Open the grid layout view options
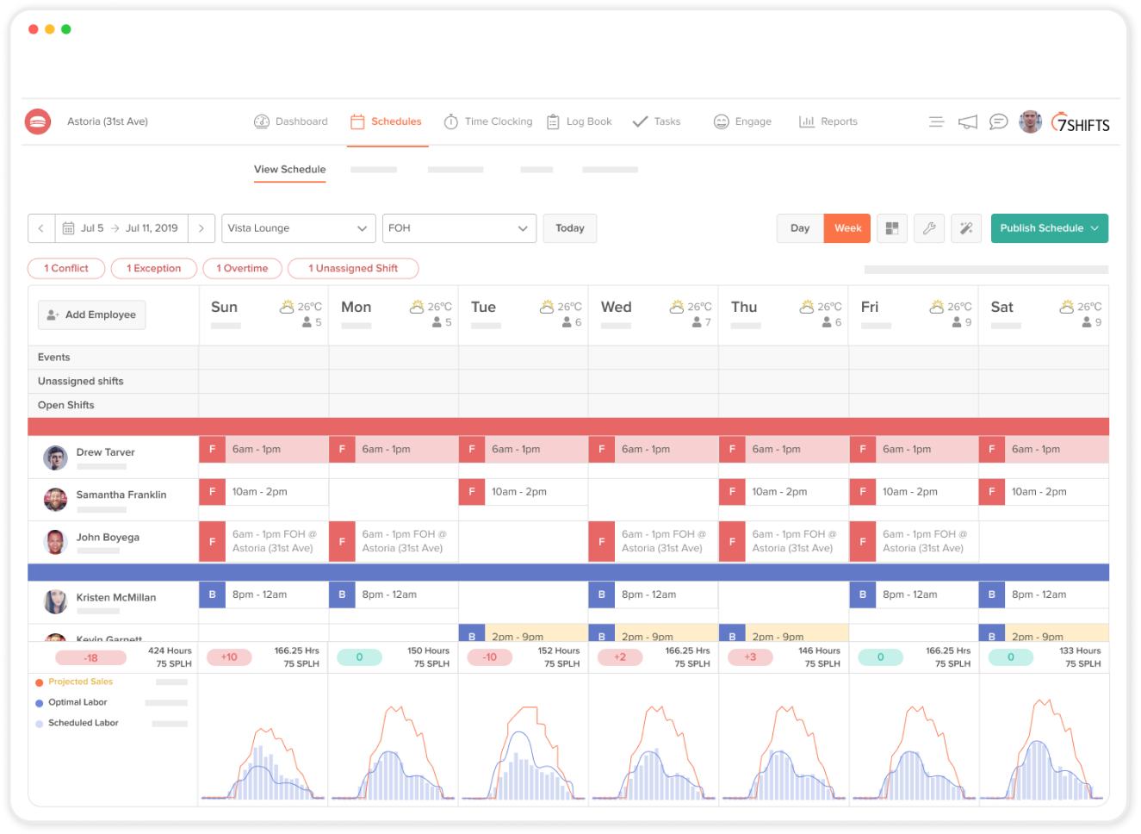 pyautogui.click(x=891, y=228)
